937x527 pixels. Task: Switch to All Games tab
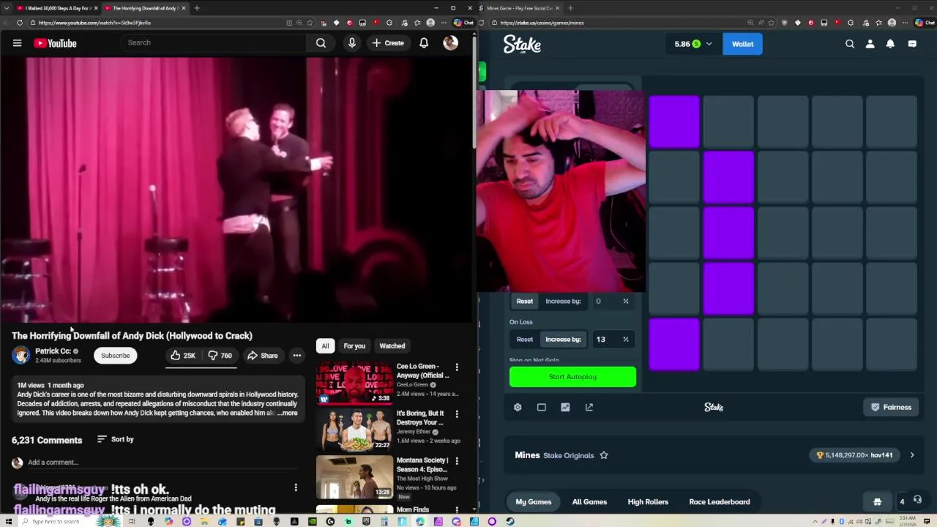click(x=589, y=502)
